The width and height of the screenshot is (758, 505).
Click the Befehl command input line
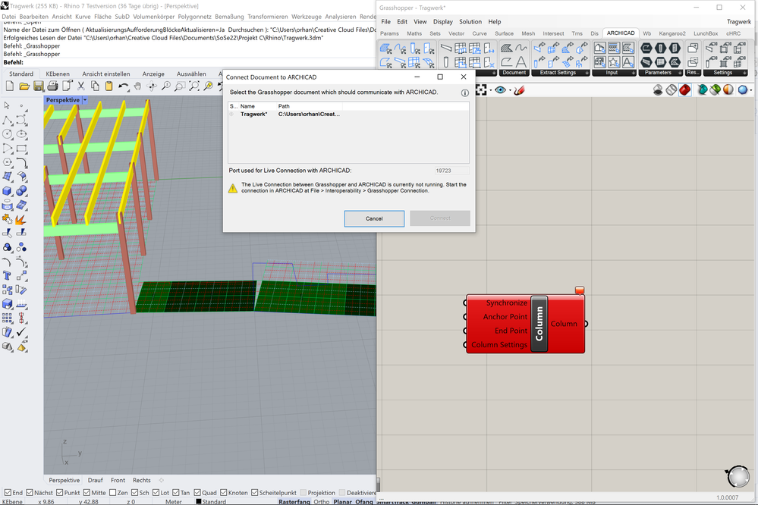click(188, 62)
